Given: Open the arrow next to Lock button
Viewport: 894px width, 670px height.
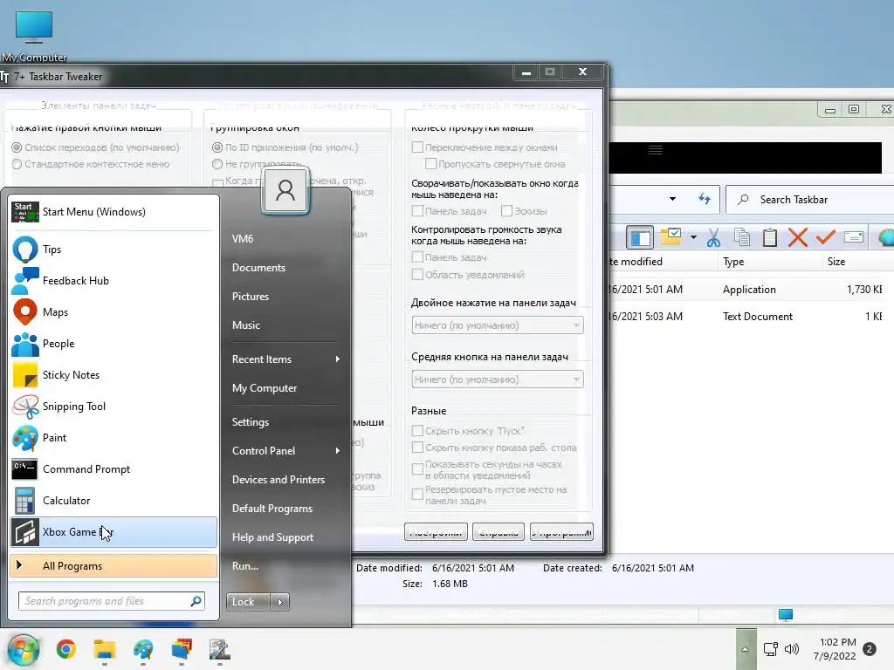Looking at the screenshot, I should point(280,602).
